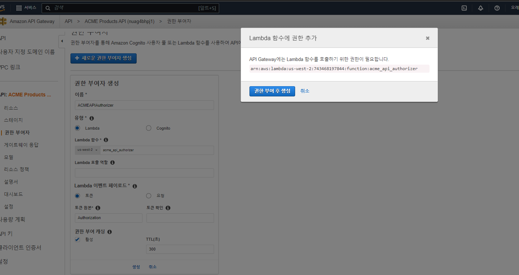Click the 이름 name input field
The width and height of the screenshot is (519, 275).
coord(144,105)
